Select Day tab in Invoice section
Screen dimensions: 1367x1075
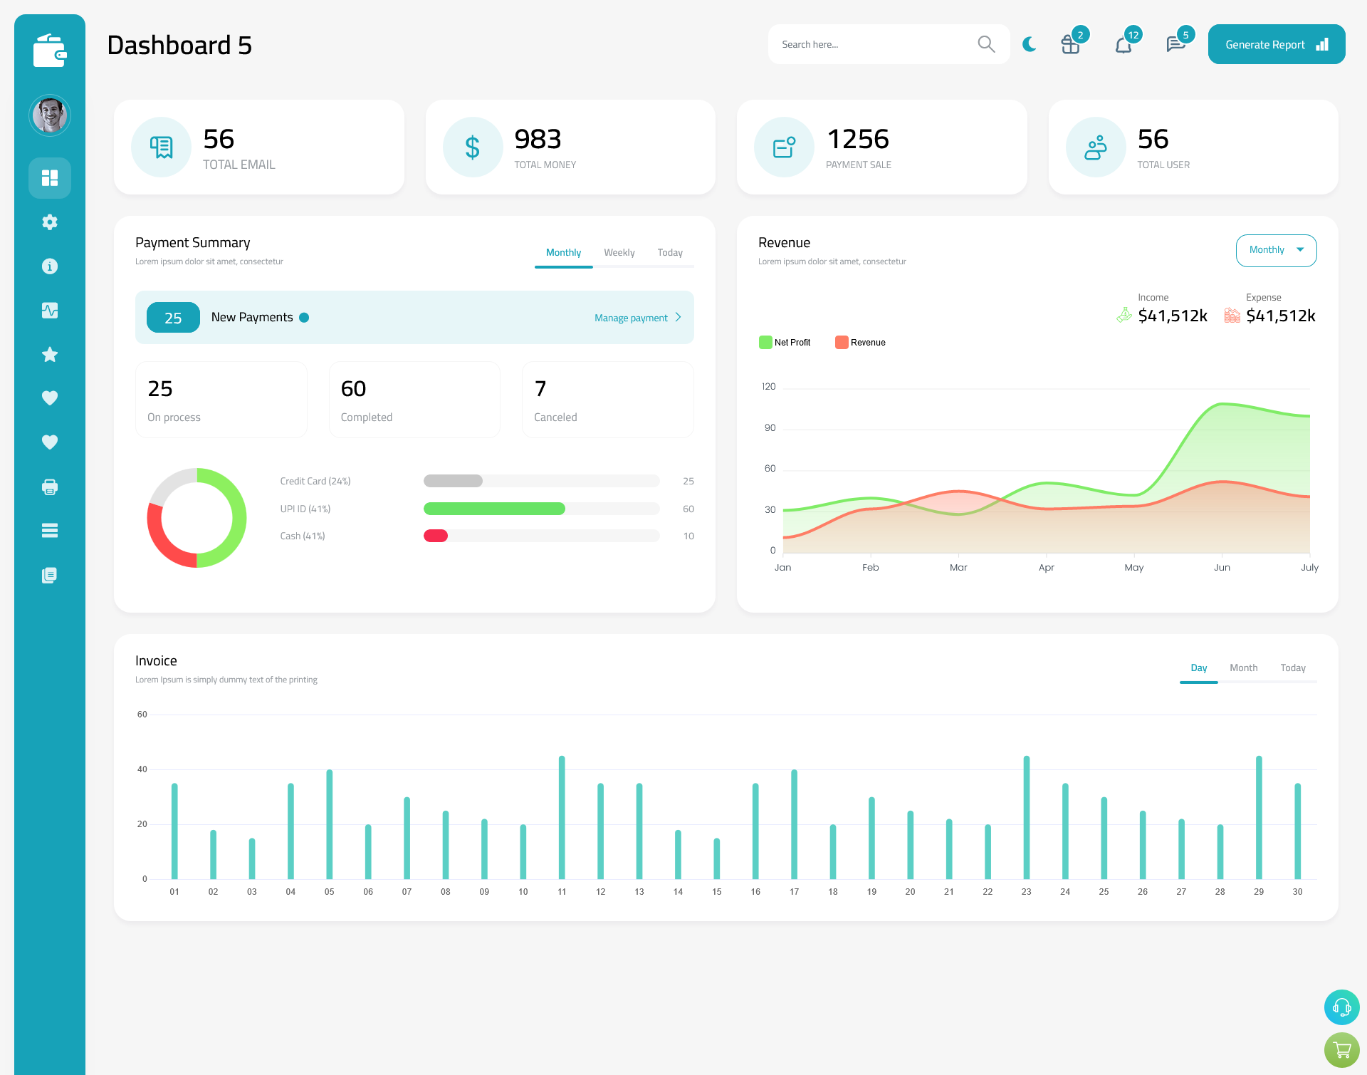pos(1198,668)
